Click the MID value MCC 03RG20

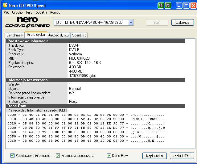click(x=79, y=58)
